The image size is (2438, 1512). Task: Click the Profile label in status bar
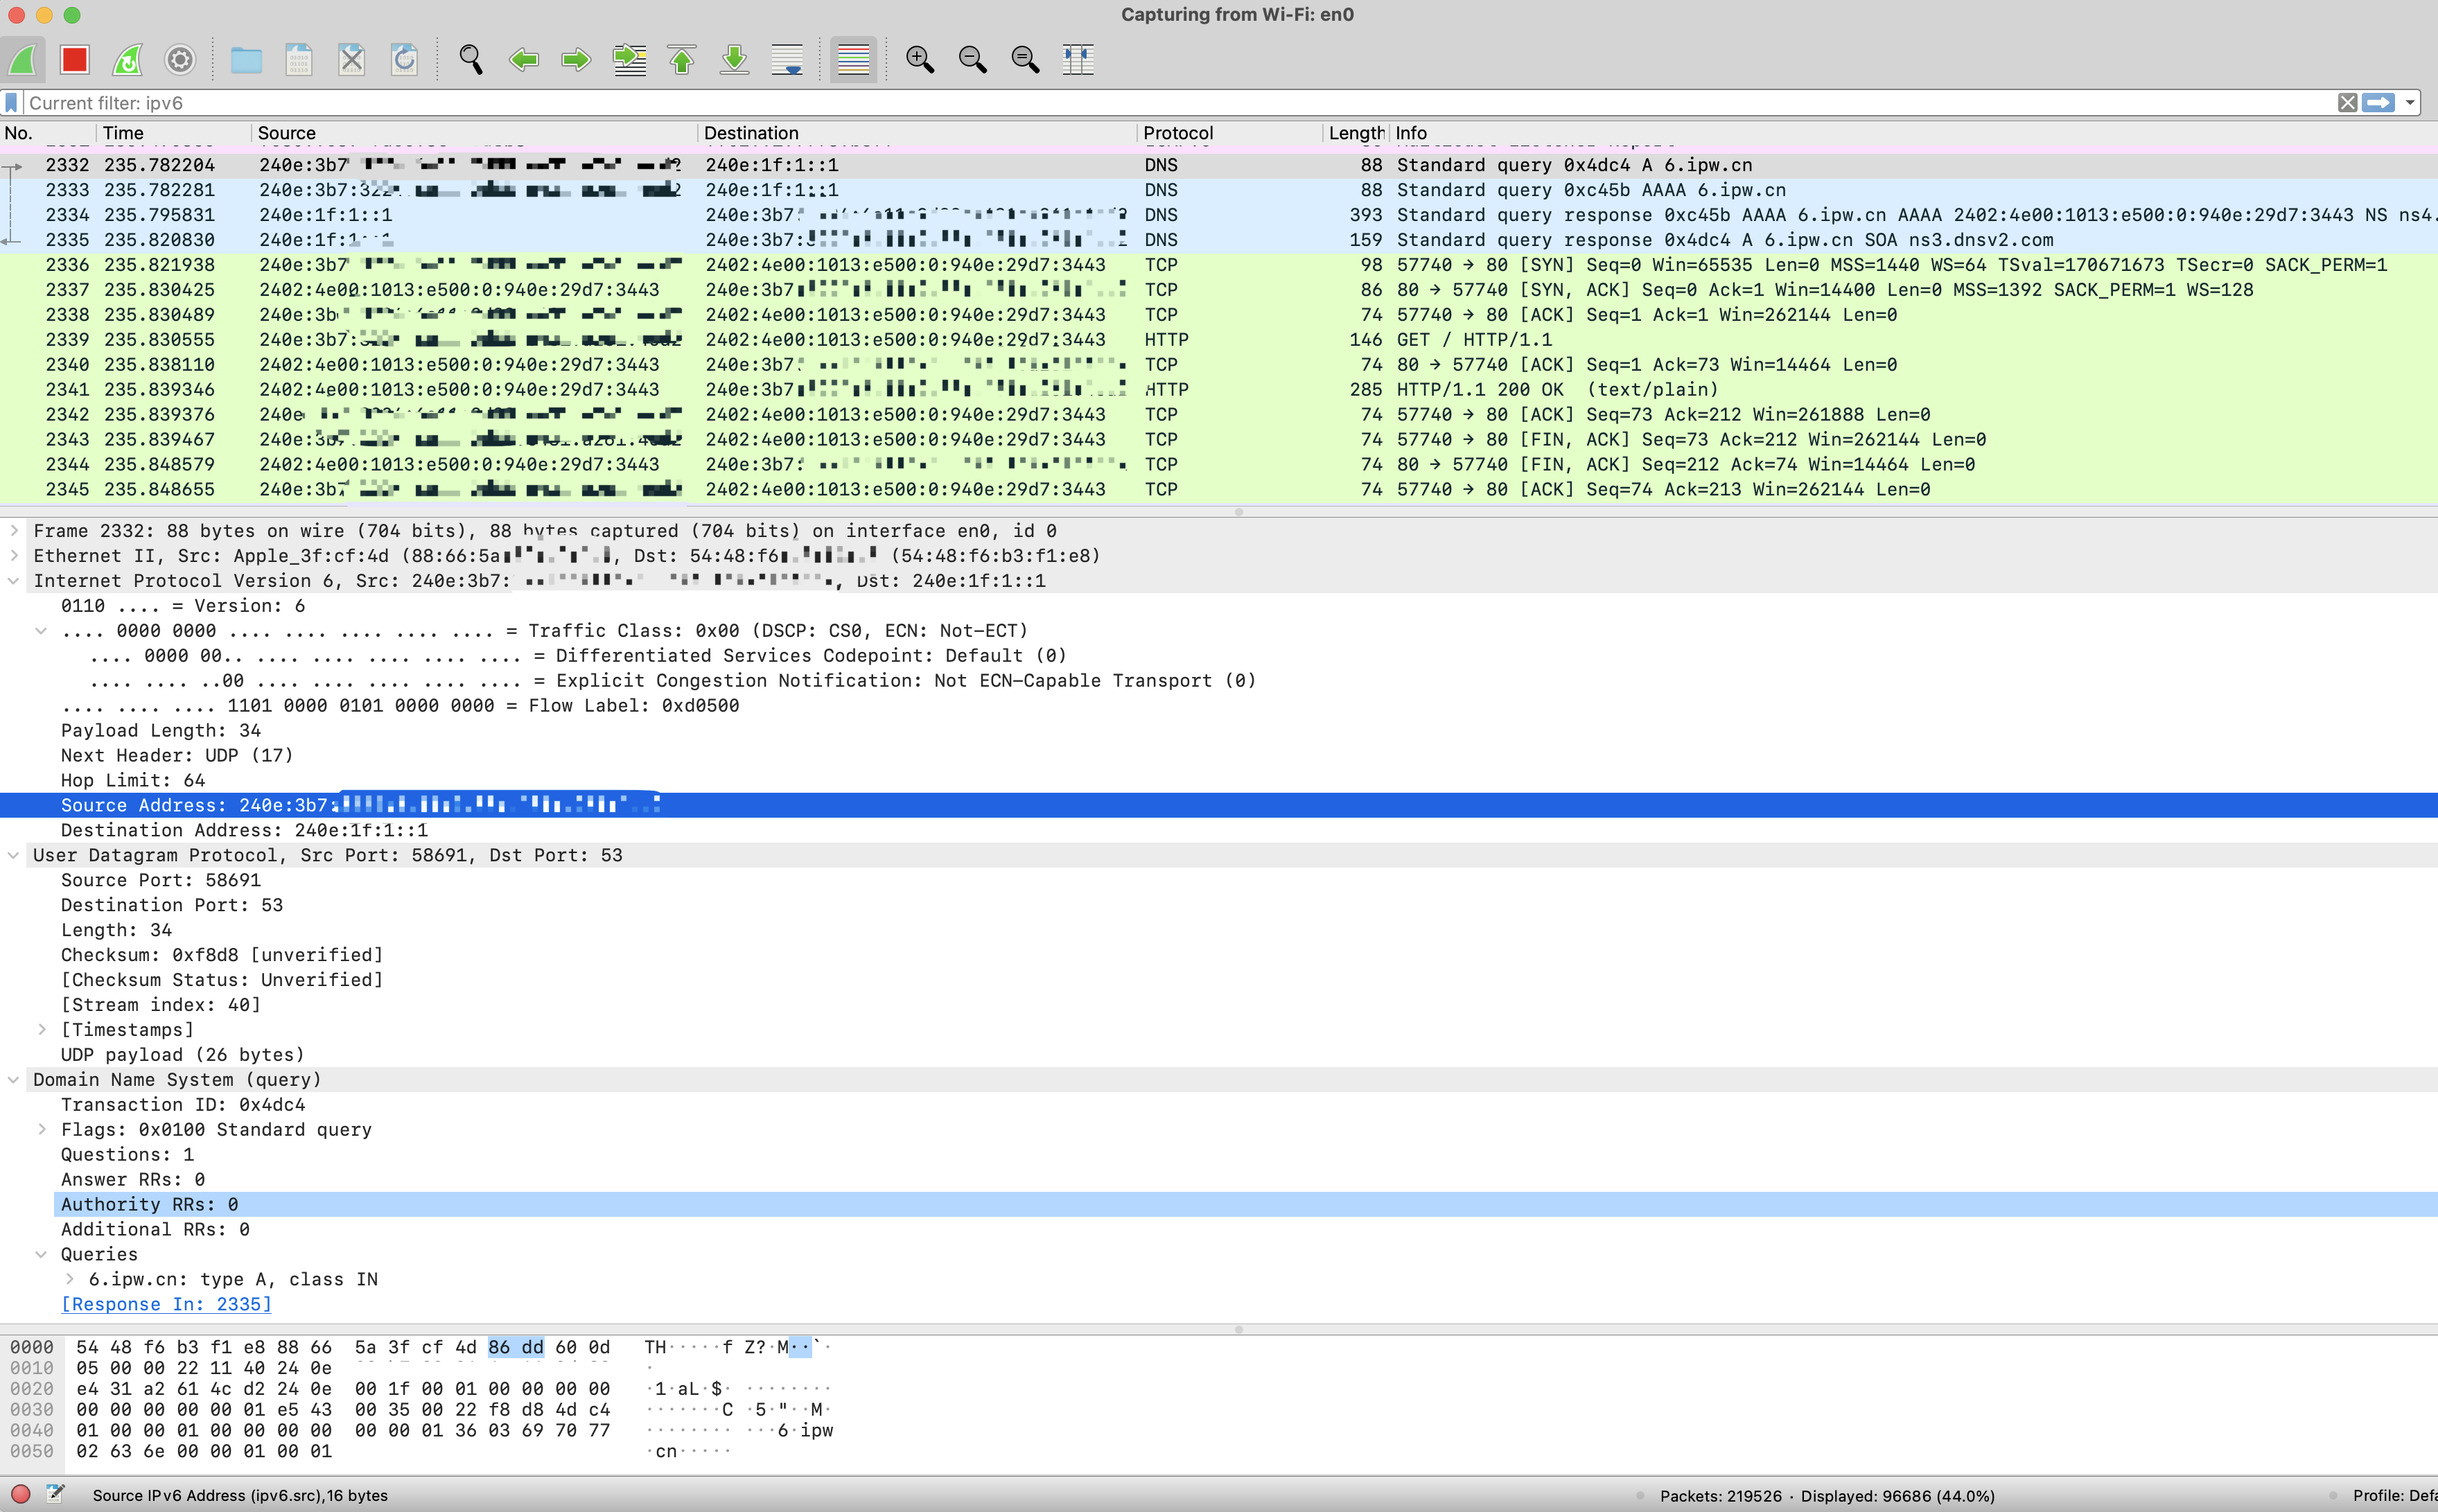[x=2395, y=1496]
